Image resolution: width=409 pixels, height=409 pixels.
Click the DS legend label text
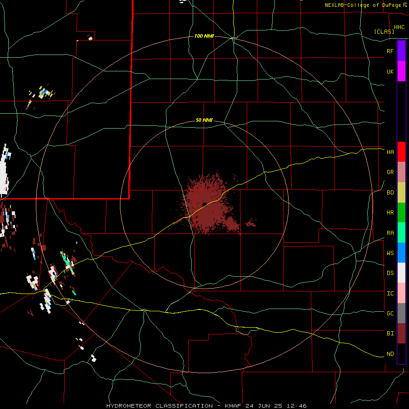point(390,273)
